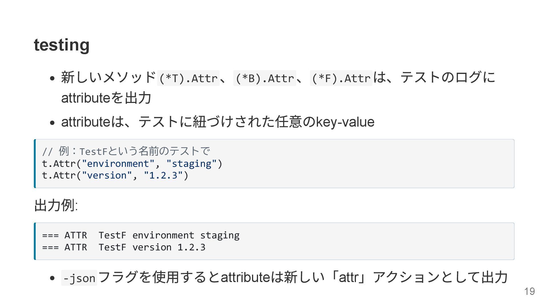Click the output line "=== ATTR TestF version 1.2.3"

[124, 247]
